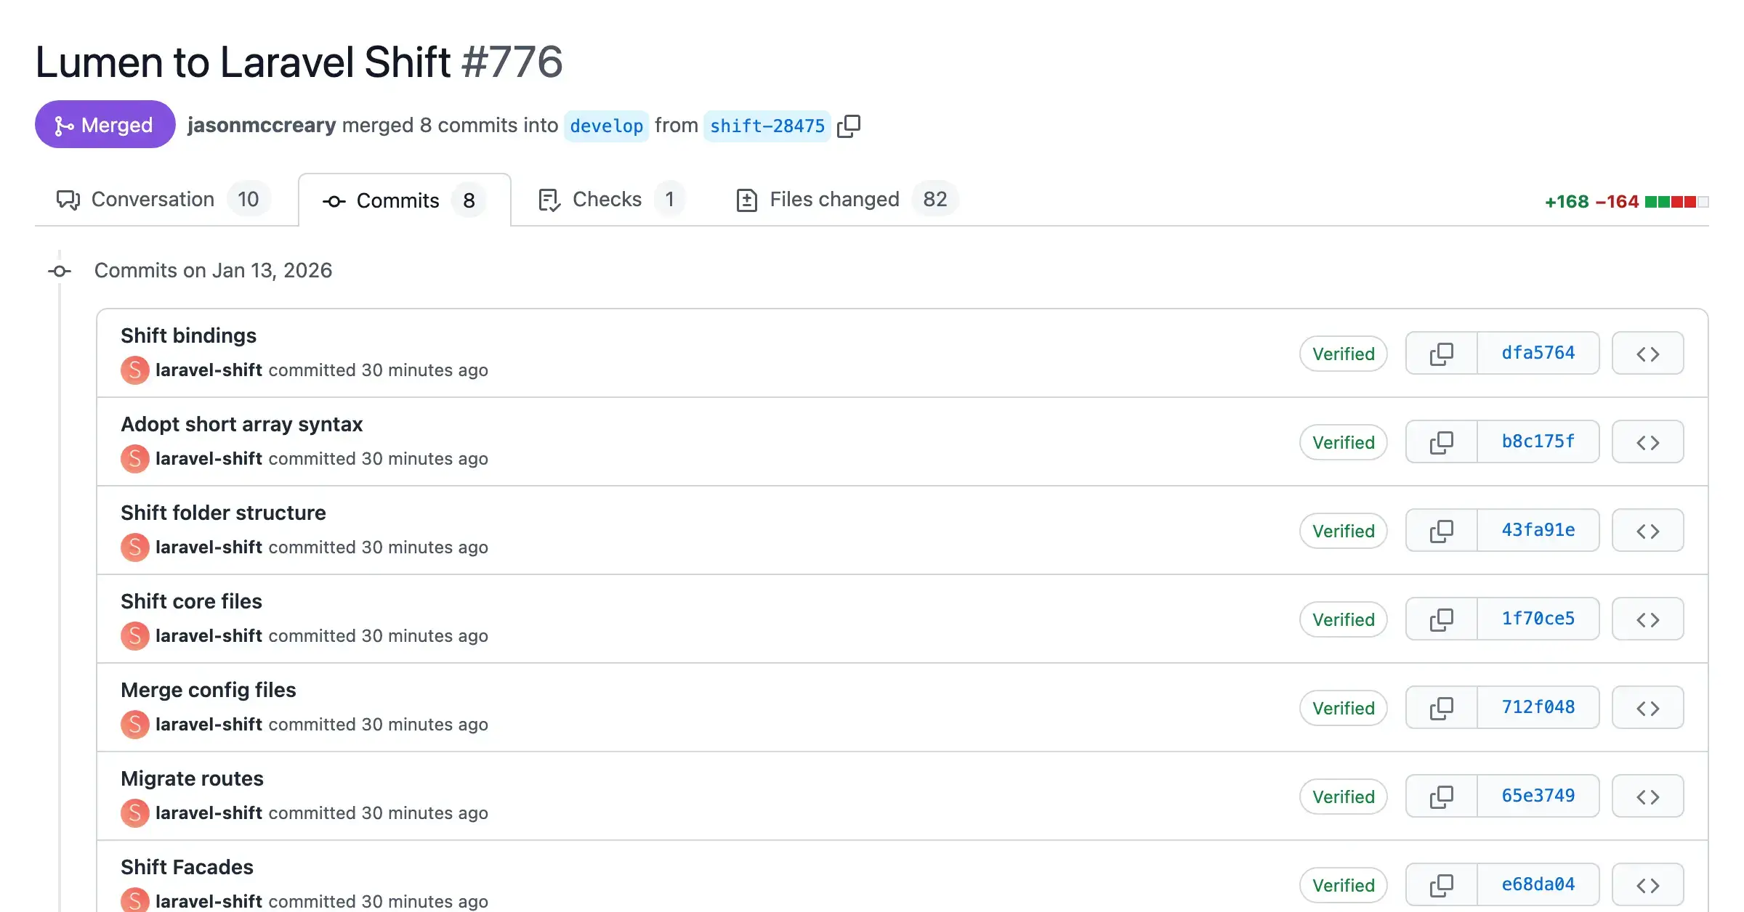
Task: Copy the shift-28475 branch name
Action: (x=849, y=125)
